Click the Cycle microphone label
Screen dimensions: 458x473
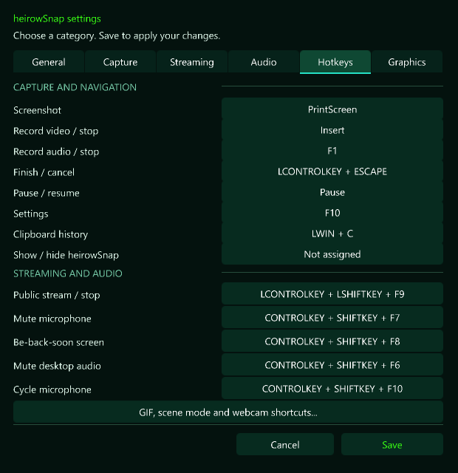52,389
